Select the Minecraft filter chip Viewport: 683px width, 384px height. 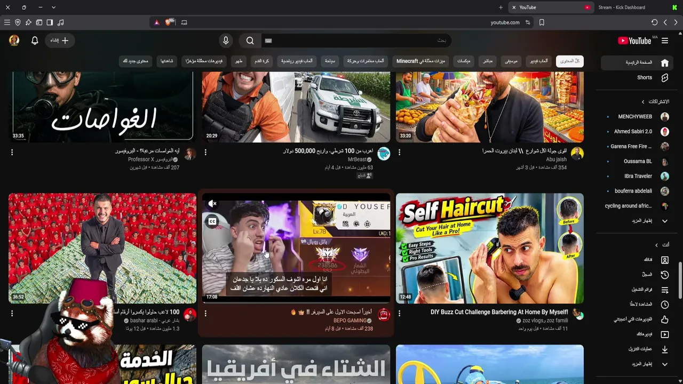click(420, 61)
